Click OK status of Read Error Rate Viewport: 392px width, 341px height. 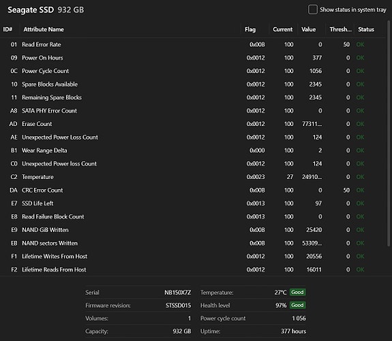point(360,44)
